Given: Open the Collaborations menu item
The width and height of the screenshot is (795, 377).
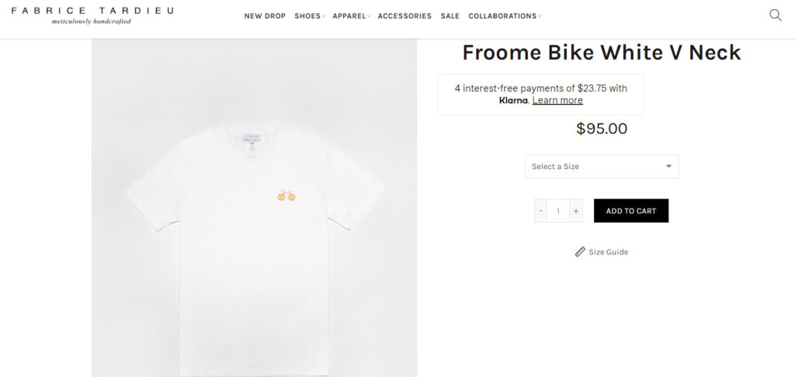Looking at the screenshot, I should (x=502, y=16).
